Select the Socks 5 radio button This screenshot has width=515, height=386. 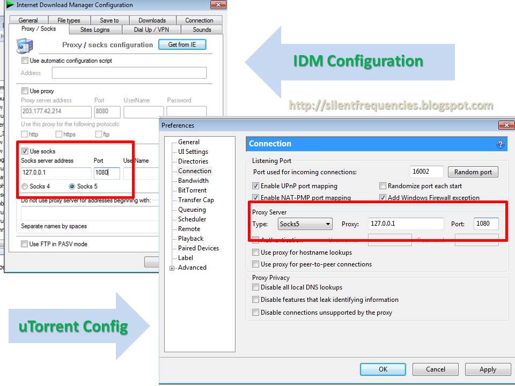pyautogui.click(x=72, y=187)
